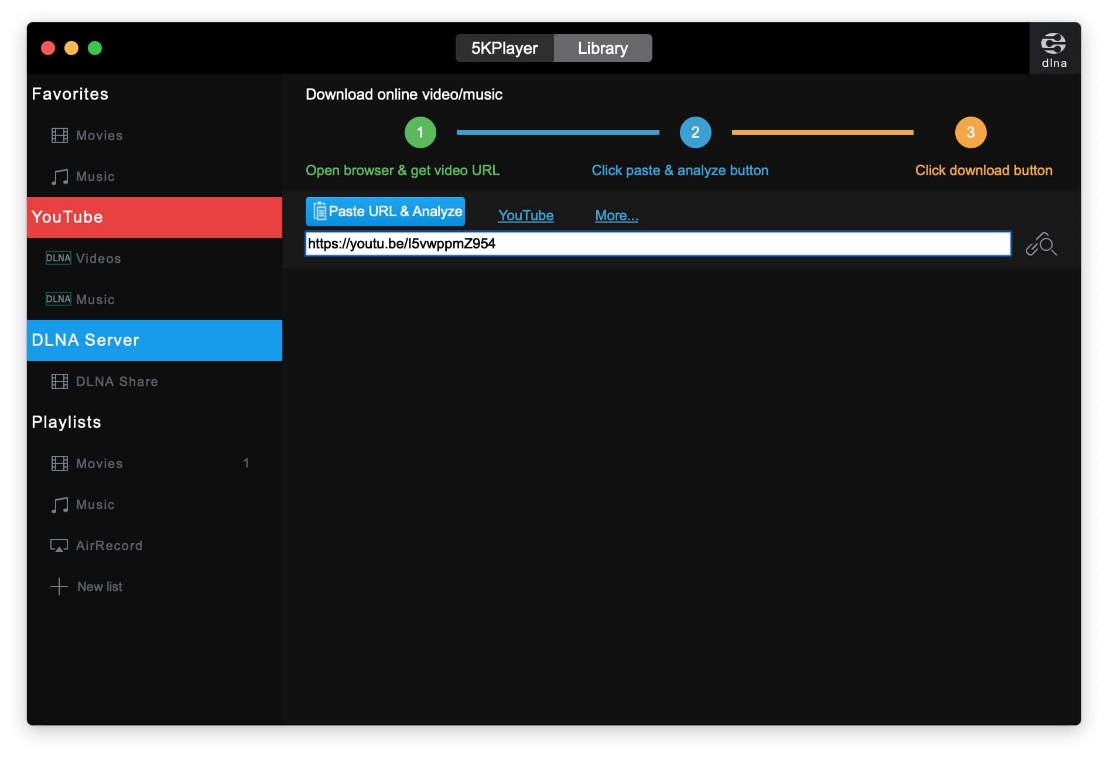Image resolution: width=1108 pixels, height=757 pixels.
Task: Open the Music playlist
Action: pyautogui.click(x=155, y=504)
